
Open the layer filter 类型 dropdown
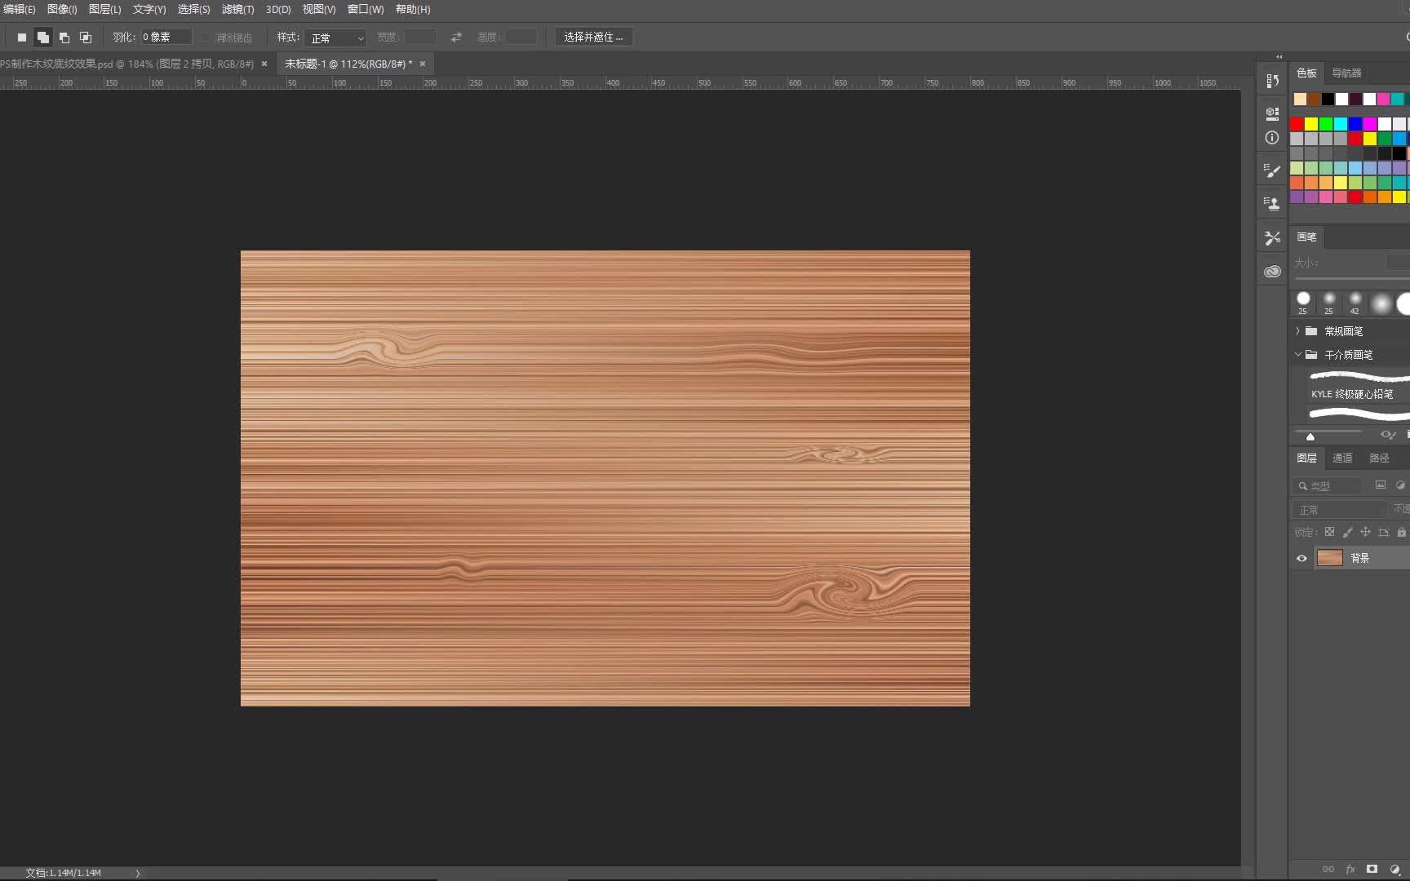pyautogui.click(x=1327, y=485)
